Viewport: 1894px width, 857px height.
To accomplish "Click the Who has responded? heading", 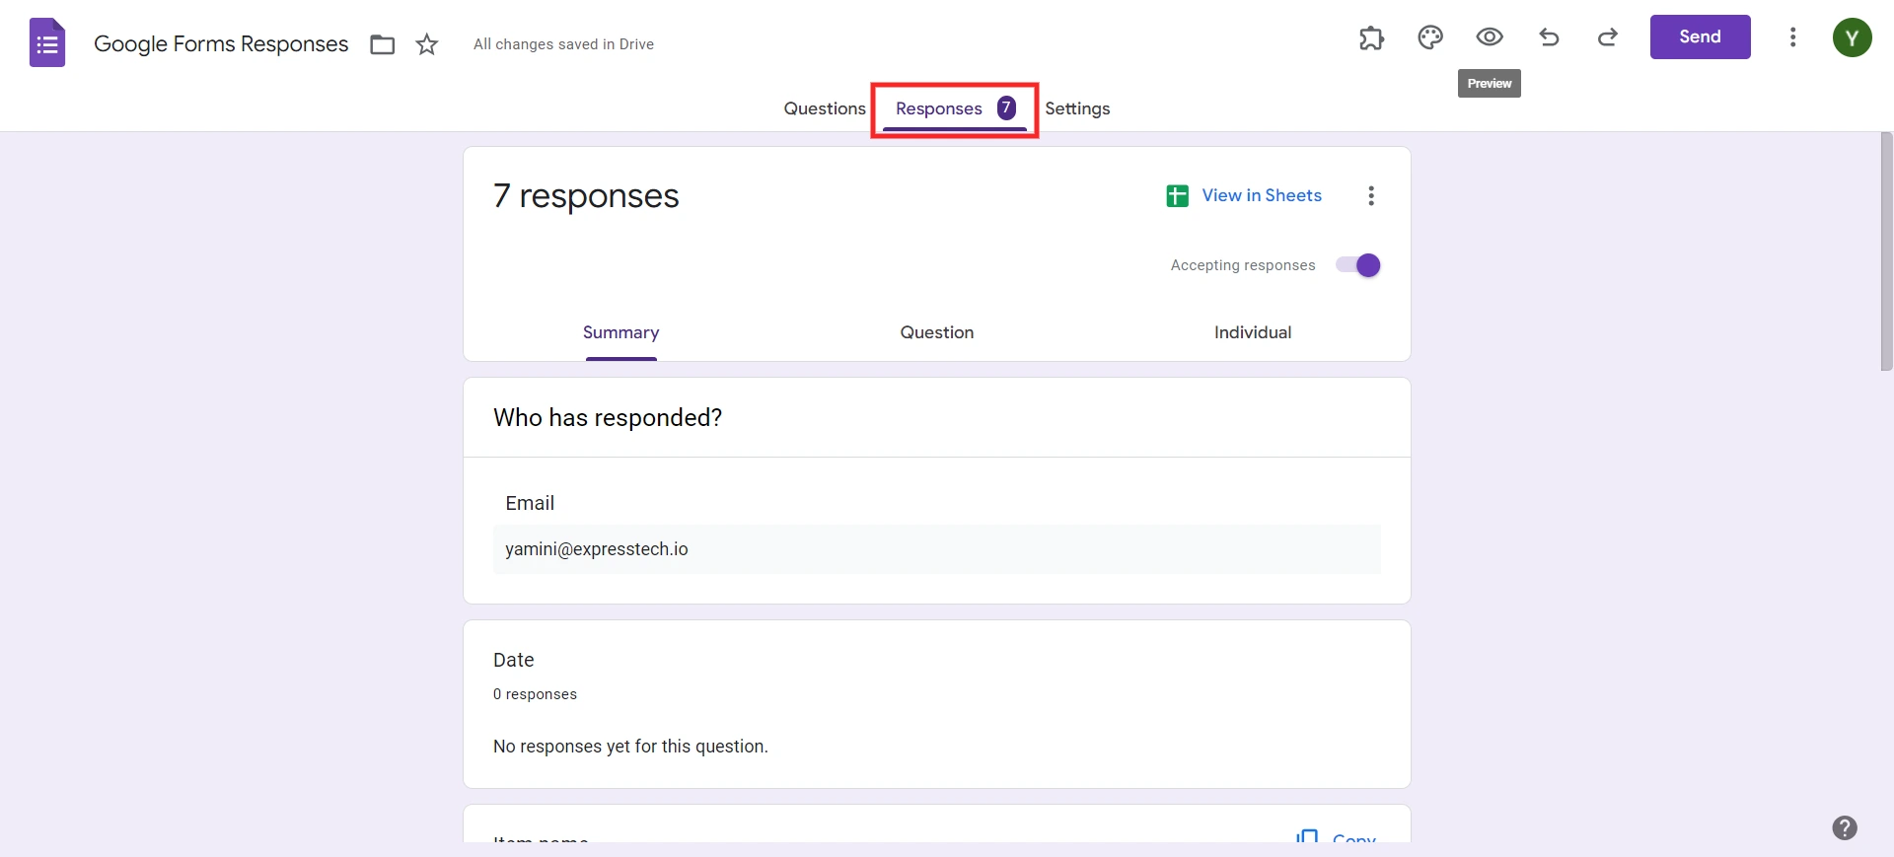I will [608, 417].
